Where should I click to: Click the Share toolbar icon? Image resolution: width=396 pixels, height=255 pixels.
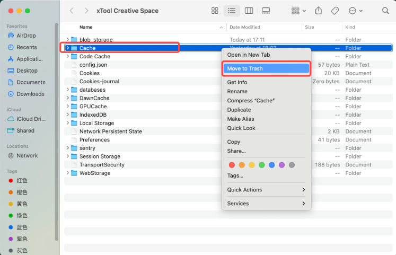(319, 11)
